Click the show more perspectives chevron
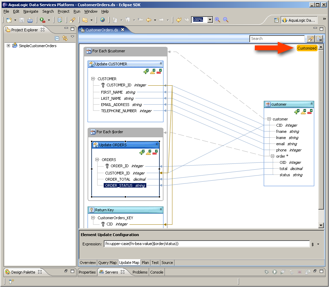 pos(325,19)
